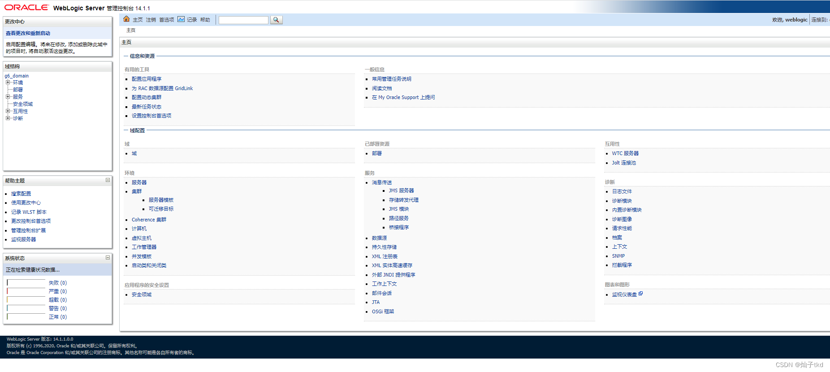Open 设置控制台首选项 link
This screenshot has height=372, width=830.
point(151,116)
